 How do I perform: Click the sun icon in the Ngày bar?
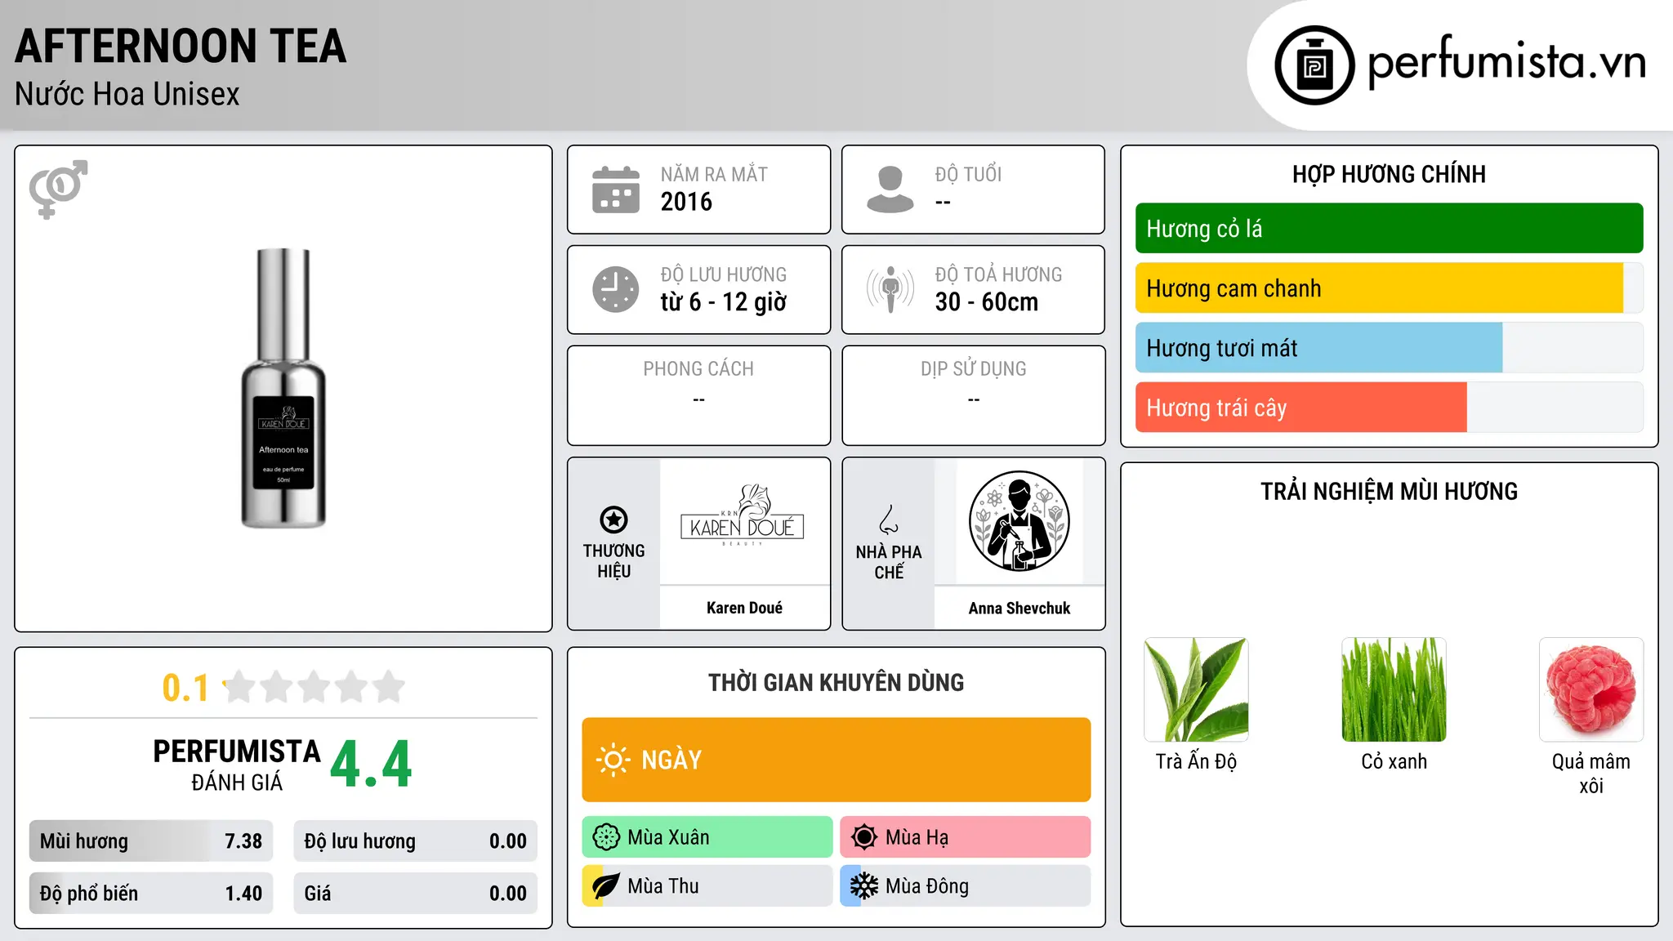tap(613, 760)
